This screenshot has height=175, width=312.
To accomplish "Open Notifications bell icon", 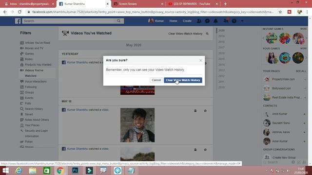I will [x=215, y=21].
